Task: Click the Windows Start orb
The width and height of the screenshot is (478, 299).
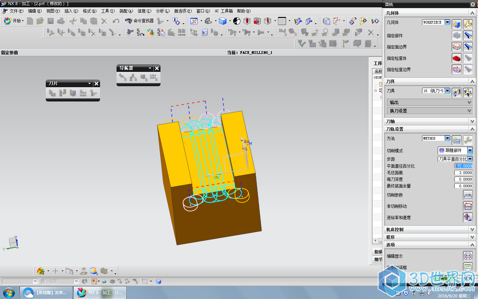Action: click(x=9, y=293)
